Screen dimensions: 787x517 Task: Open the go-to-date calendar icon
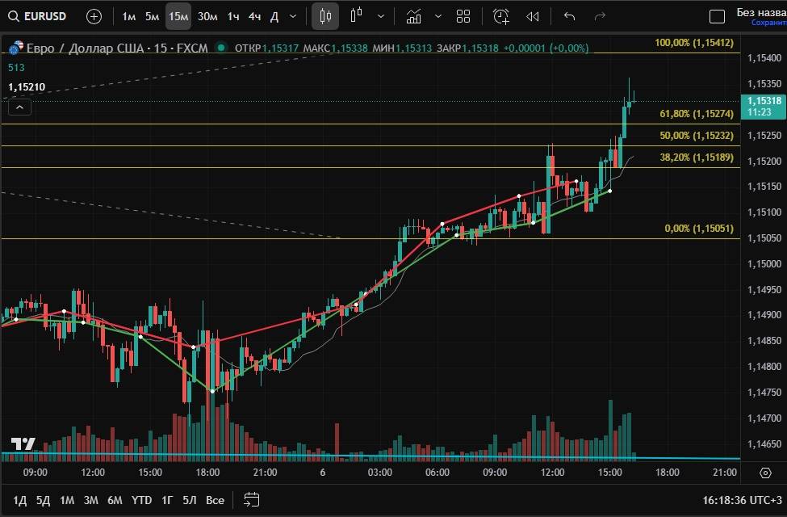[252, 500]
